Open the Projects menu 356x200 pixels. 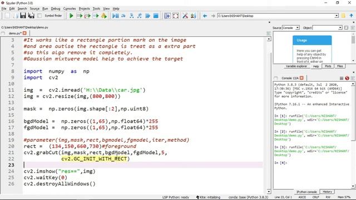(x=84, y=9)
